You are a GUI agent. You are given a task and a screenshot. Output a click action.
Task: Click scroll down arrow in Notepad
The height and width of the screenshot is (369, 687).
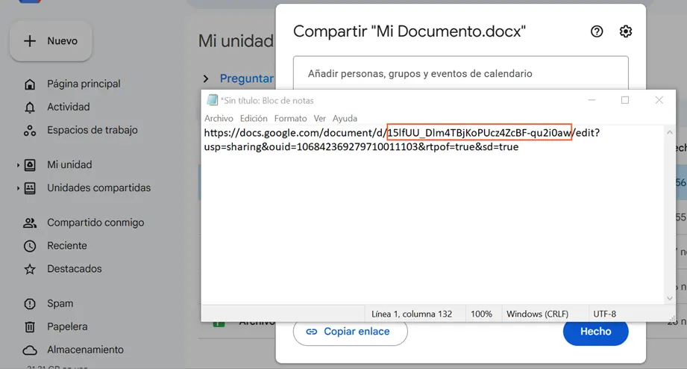[x=670, y=298]
